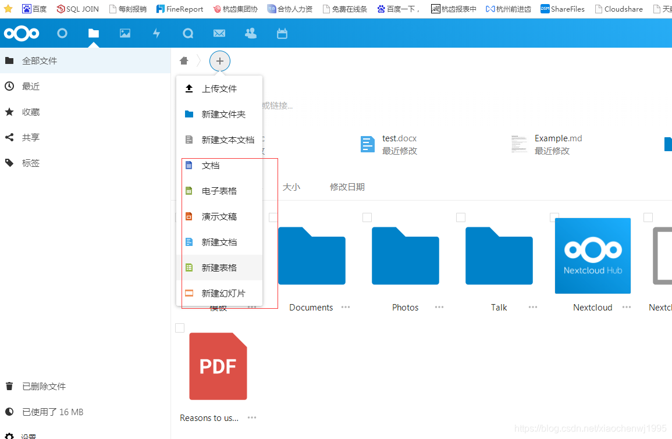This screenshot has height=439, width=672.
Task: Open the Cloudshare bookmark
Action: (x=619, y=9)
